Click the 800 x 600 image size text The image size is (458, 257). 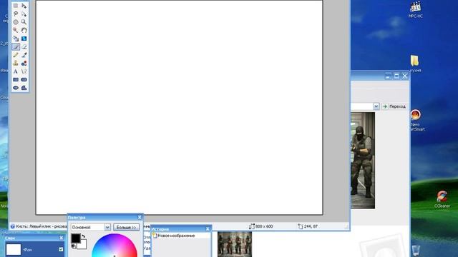coord(264,226)
